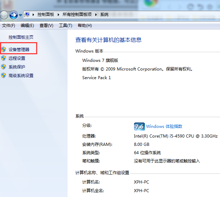
Task: Click the shield icon beside 系统保护
Action: [x=3, y=67]
